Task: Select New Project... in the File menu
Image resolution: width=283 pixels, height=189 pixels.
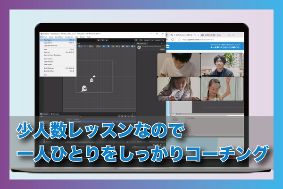Action: 58,59
